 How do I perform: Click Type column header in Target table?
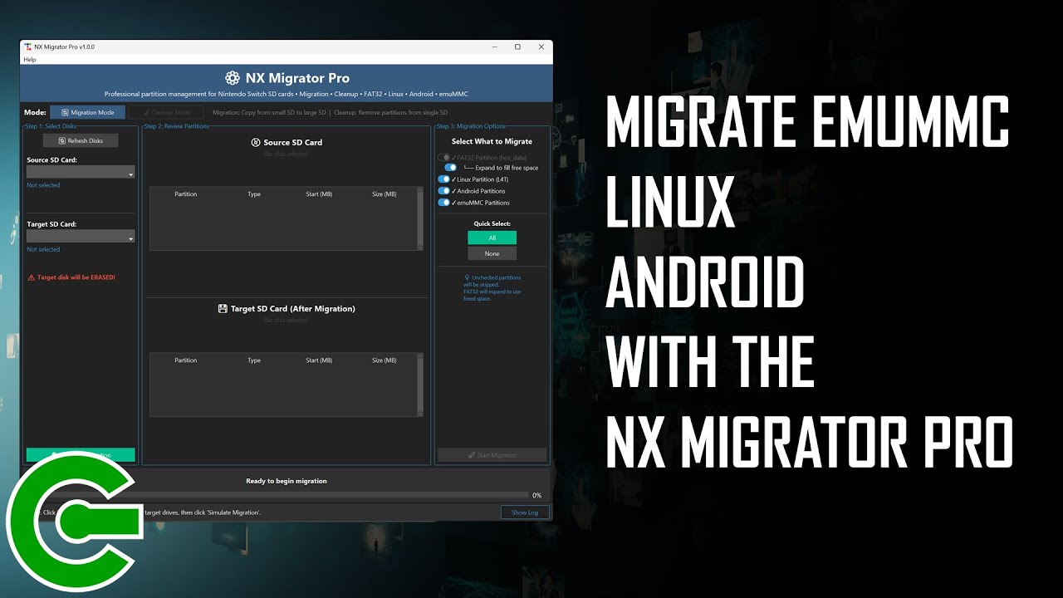254,360
